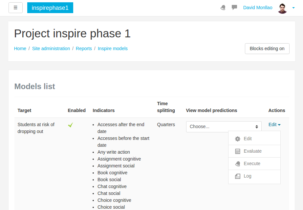Open the Site administration breadcrumb link
303x210 pixels.
[51, 48]
